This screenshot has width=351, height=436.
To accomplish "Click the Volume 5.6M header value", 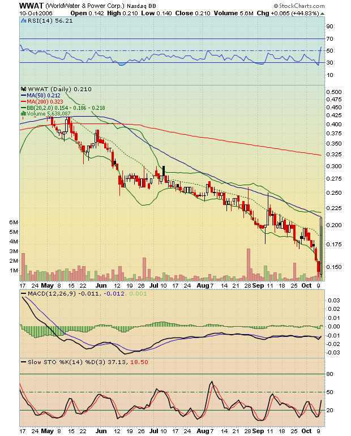I will pyautogui.click(x=233, y=13).
